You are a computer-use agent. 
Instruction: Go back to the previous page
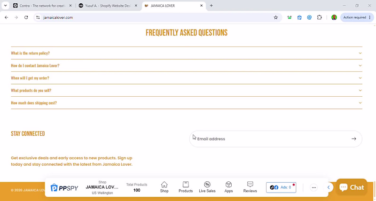tap(7, 17)
